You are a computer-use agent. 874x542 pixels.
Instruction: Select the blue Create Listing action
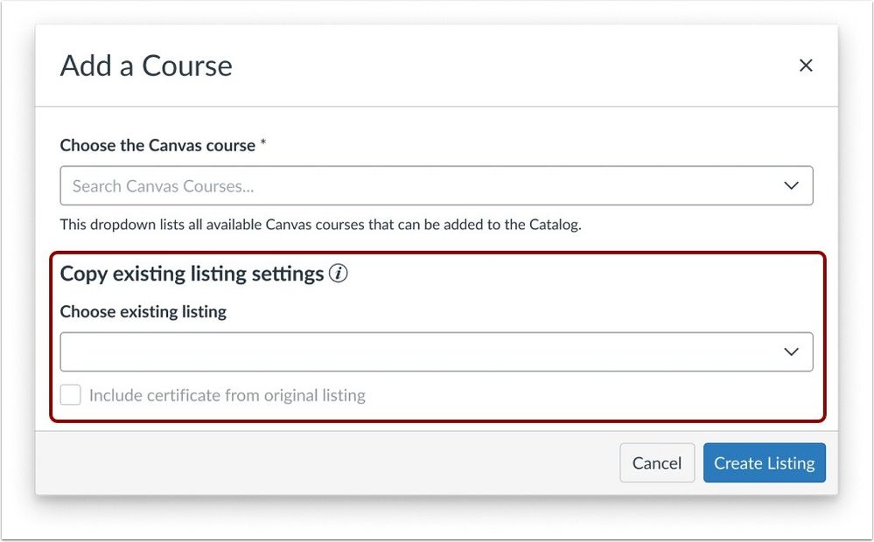pyautogui.click(x=764, y=462)
